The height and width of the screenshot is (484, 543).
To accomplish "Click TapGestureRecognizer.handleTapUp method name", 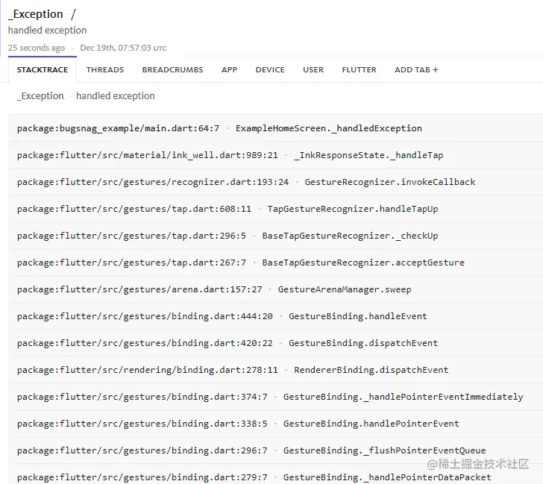I will (353, 209).
